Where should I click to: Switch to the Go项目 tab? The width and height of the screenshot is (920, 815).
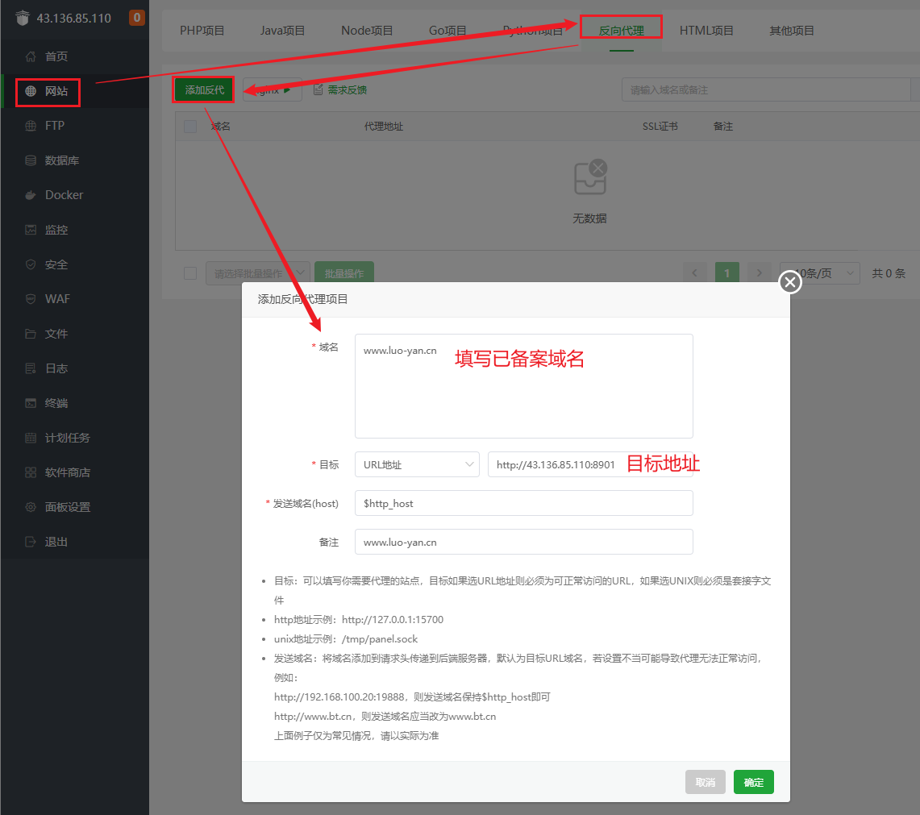447,31
